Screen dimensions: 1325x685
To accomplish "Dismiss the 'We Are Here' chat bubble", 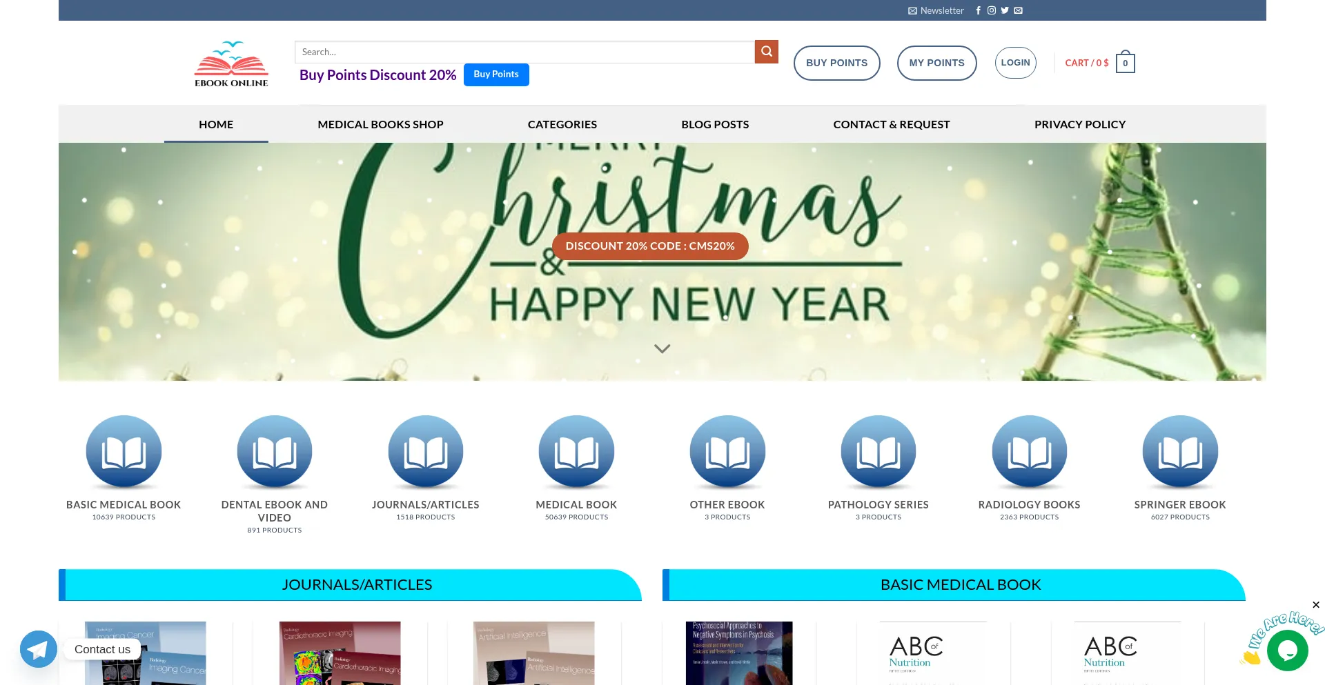I will pos(1315,605).
